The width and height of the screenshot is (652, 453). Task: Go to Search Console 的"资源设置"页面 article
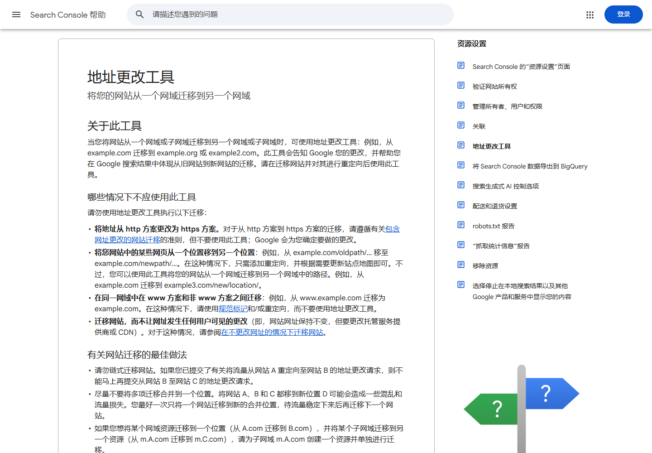pos(521,67)
